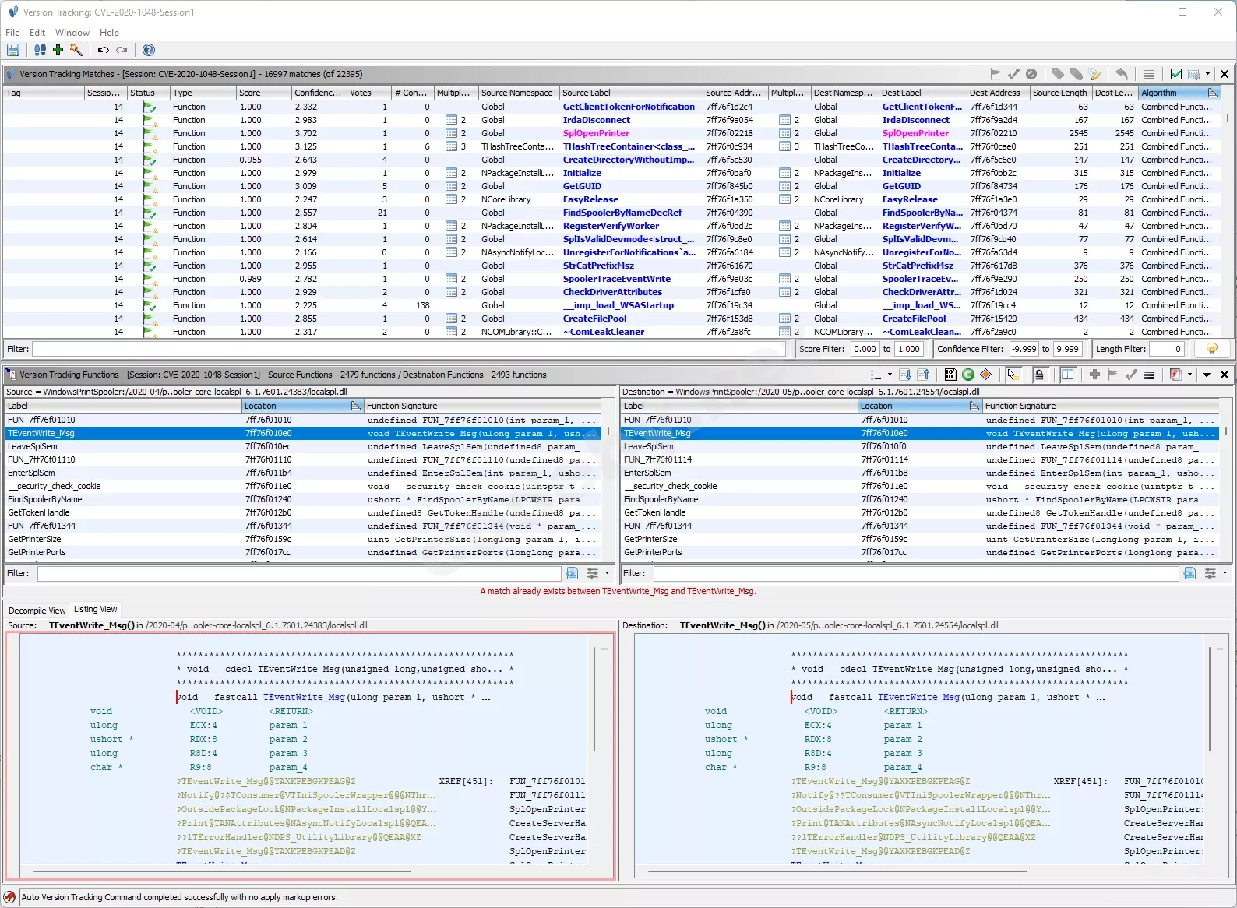Click the undo arrow in the toolbar
Screen dimensions: 1237x908
pyautogui.click(x=103, y=50)
